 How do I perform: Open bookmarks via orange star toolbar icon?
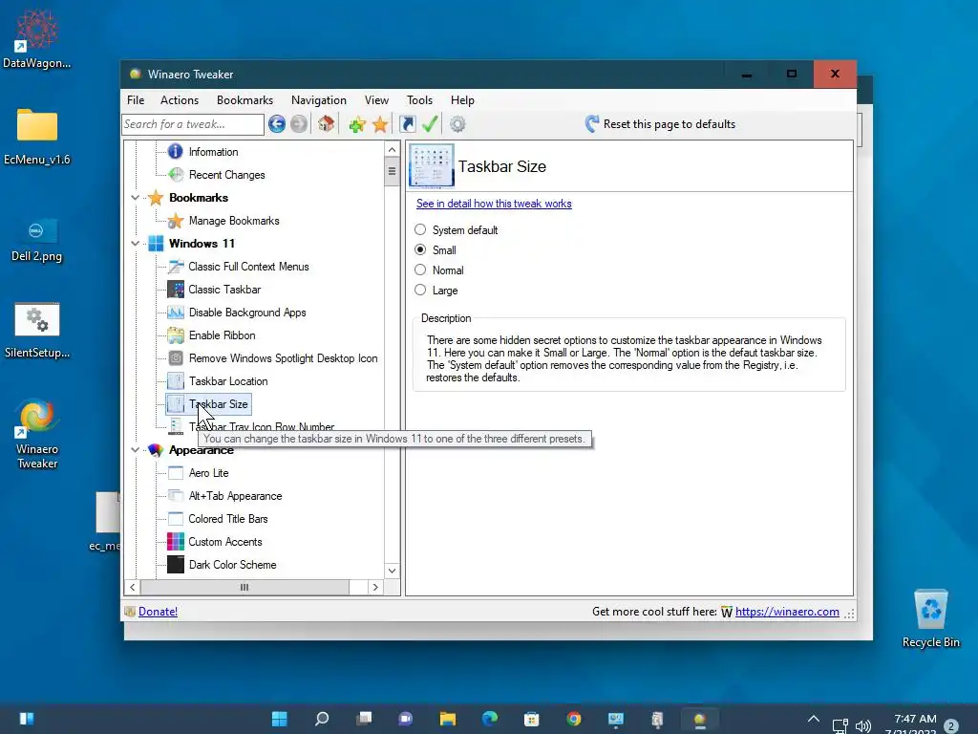(x=380, y=124)
